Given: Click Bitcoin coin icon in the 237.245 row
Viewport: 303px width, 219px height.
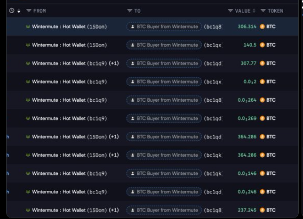Looking at the screenshot, I should point(262,210).
